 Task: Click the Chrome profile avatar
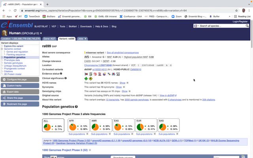pyautogui.click(x=244, y=11)
